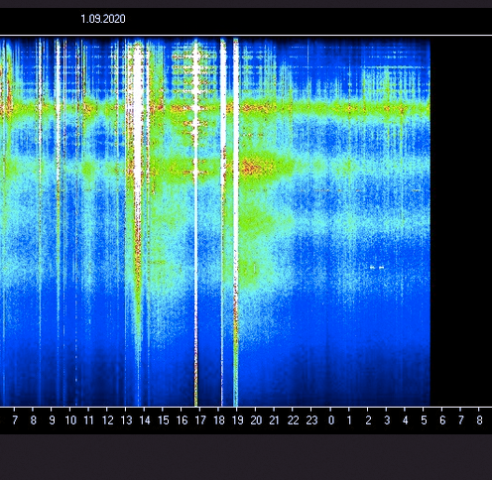Click the 19 hour marker
This screenshot has height=480, width=492.
pos(238,420)
